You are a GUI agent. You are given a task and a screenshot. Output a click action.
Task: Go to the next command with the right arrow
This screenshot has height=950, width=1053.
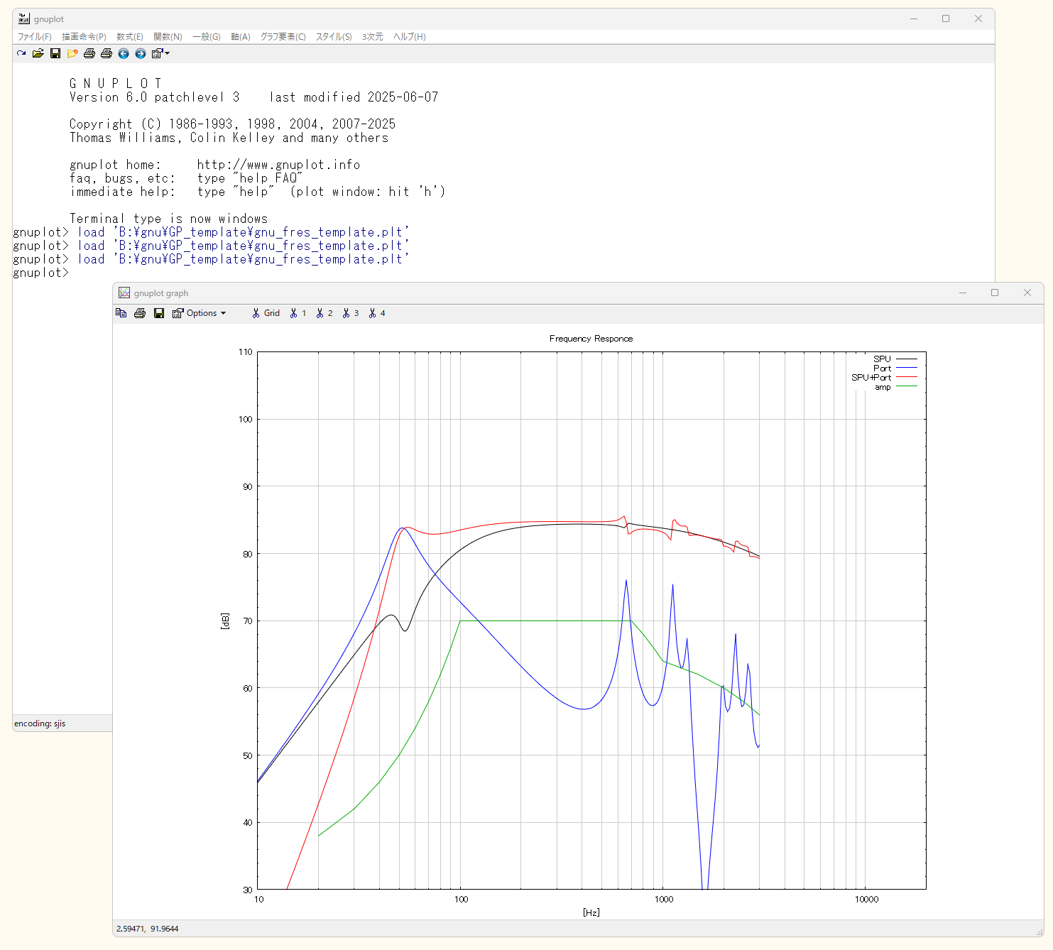click(x=141, y=53)
